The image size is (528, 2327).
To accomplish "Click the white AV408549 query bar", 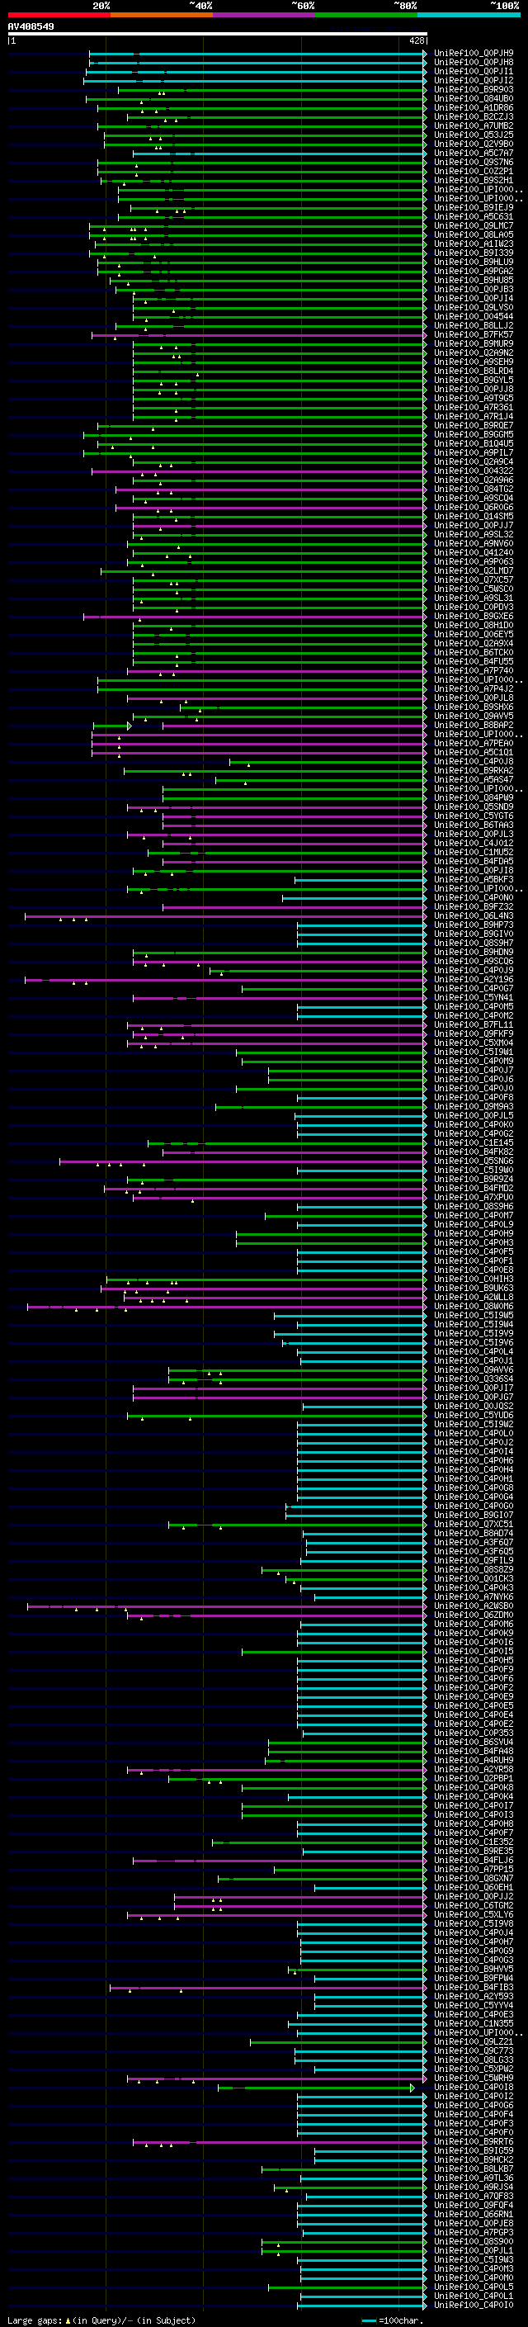I will pyautogui.click(x=218, y=33).
